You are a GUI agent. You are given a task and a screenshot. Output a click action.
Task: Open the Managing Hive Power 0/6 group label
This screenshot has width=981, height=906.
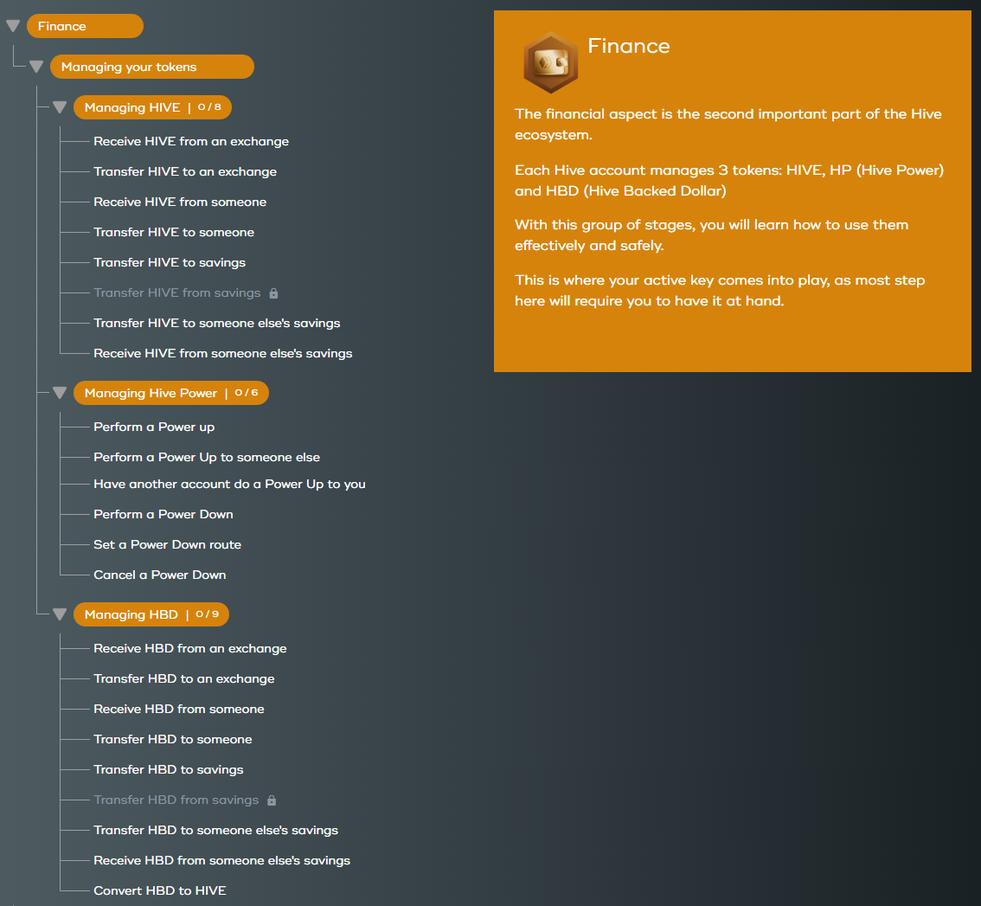point(170,393)
